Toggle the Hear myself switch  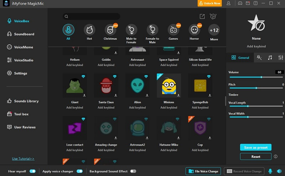click(x=33, y=171)
